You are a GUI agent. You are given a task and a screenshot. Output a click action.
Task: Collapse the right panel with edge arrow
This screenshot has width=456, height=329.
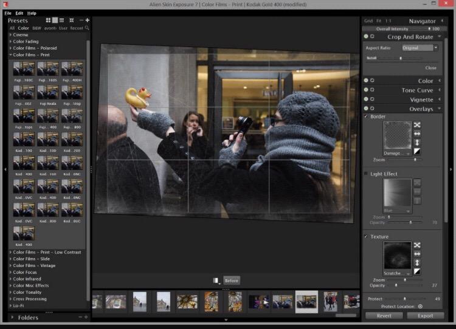[451, 169]
